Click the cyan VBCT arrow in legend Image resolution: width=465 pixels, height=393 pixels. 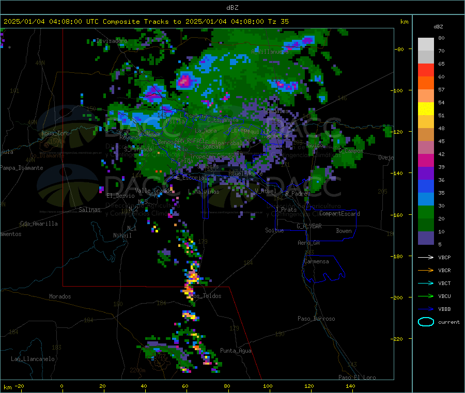point(426,284)
